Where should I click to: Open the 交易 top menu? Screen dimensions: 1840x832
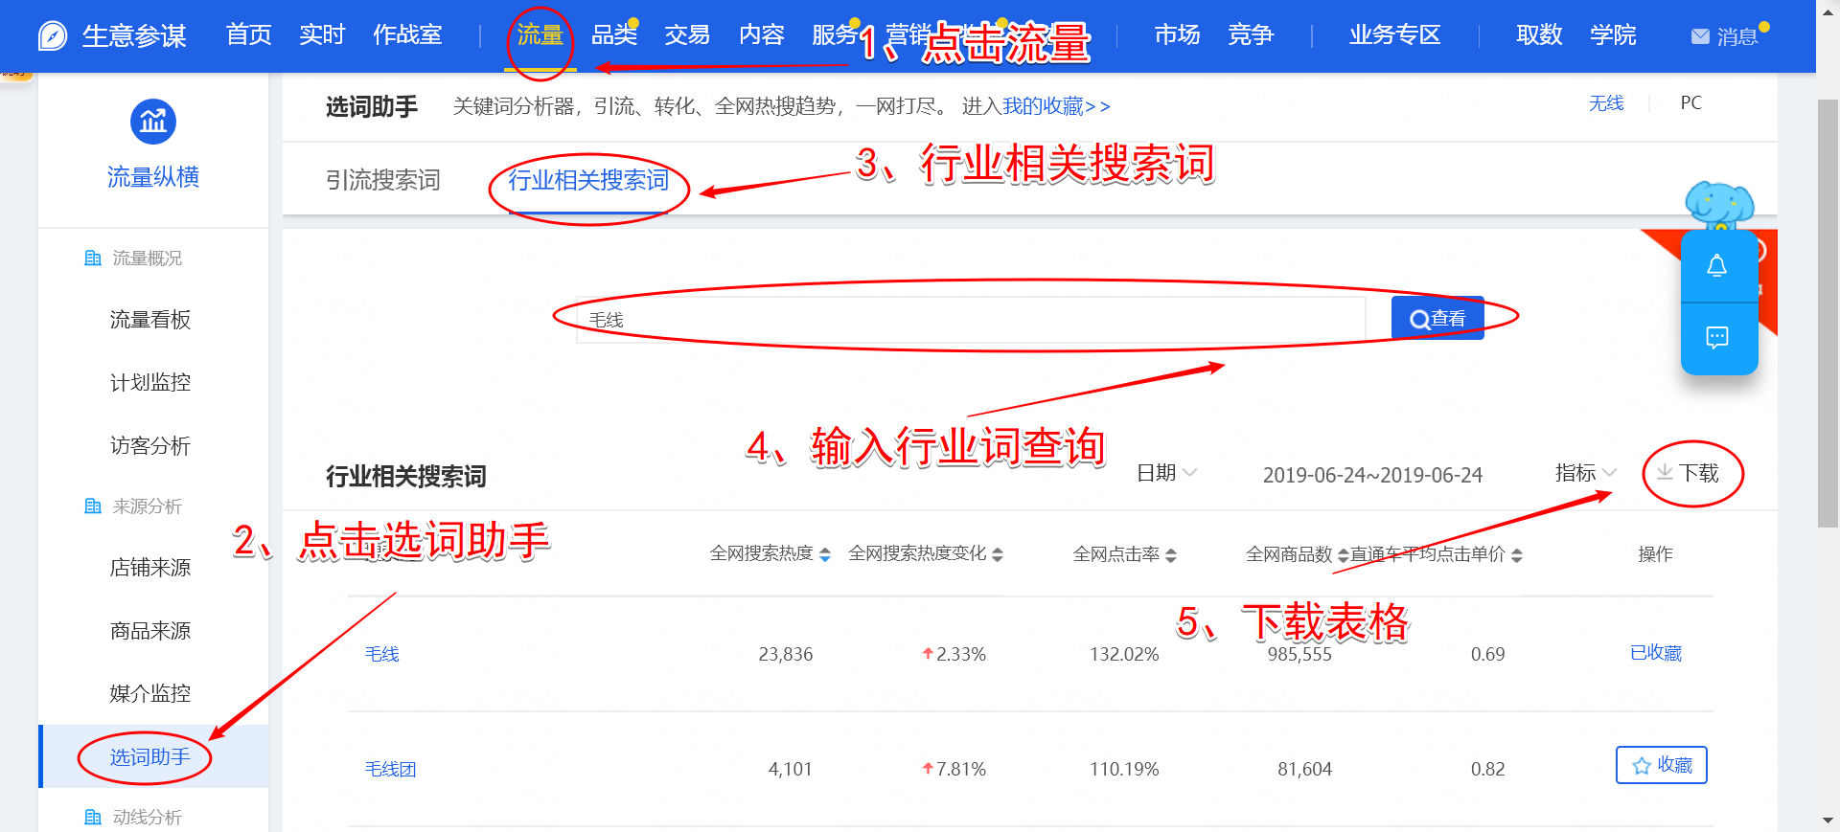pos(688,35)
